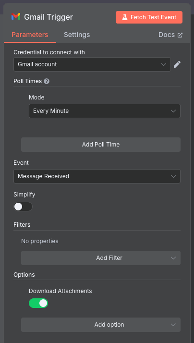Select the Parameters tab
This screenshot has width=194, height=343.
(30, 35)
